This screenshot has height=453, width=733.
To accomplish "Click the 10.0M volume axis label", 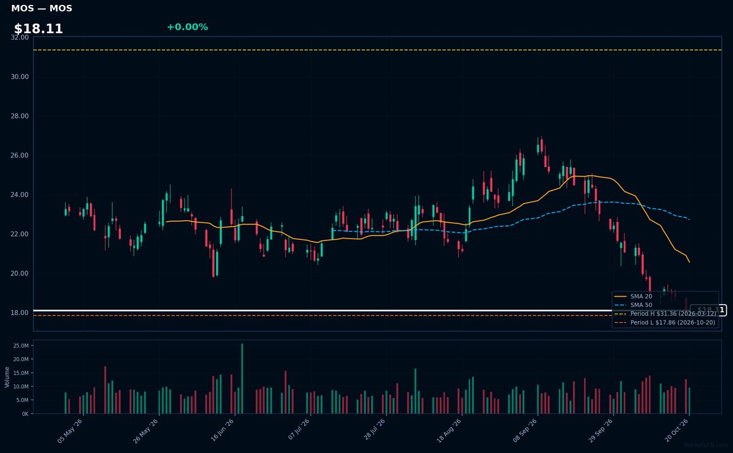I will 21,386.
